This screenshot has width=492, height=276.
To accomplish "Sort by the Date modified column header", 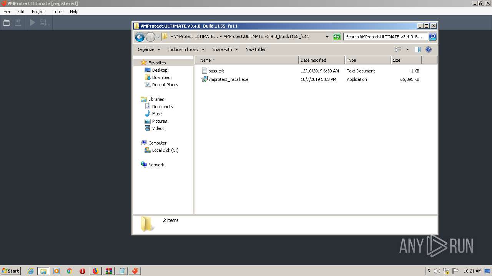I will point(322,60).
